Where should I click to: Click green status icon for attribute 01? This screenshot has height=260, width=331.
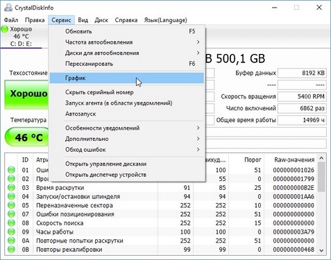(x=11, y=170)
